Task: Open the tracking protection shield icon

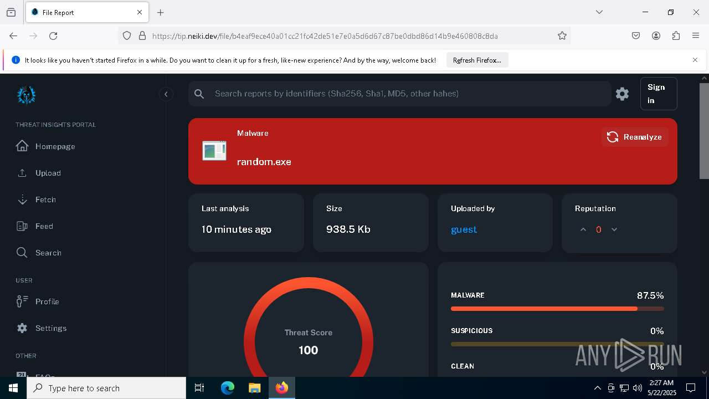Action: 127,35
